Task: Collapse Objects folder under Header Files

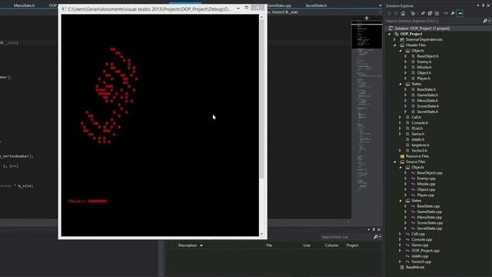Action: click(401, 51)
